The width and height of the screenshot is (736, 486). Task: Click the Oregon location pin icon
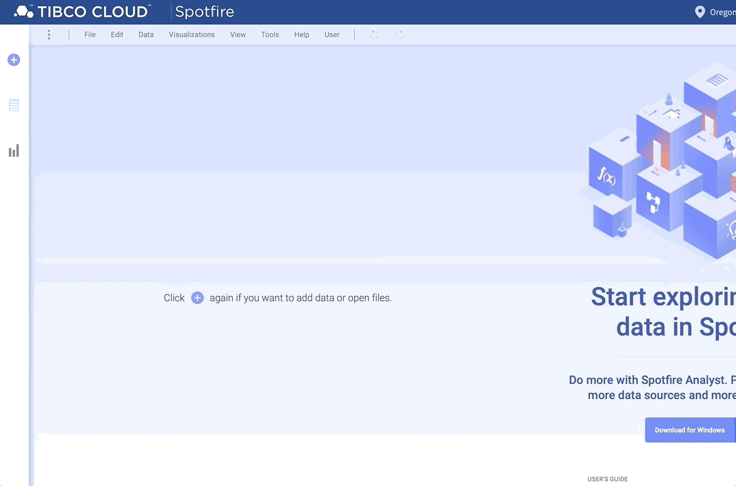point(700,12)
